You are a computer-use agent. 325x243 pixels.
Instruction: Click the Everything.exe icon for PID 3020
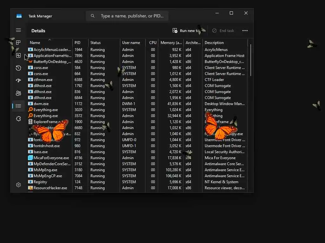coord(30,109)
